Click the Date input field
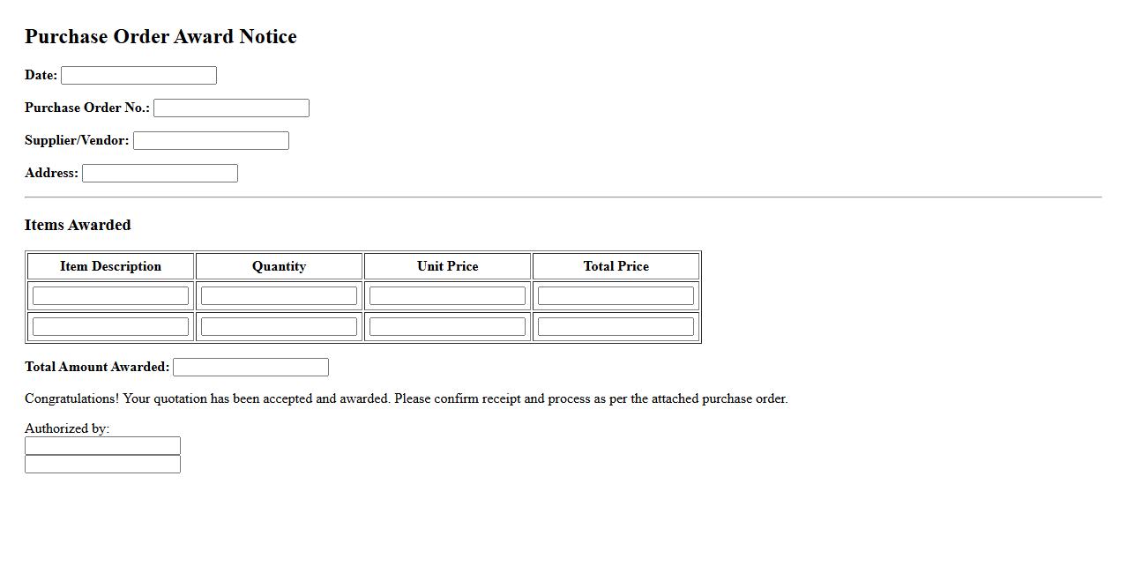 coord(138,76)
